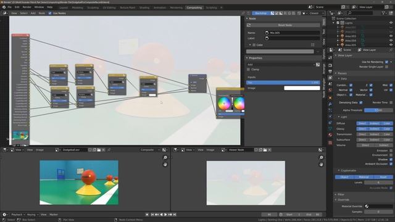This screenshot has width=395, height=222.
Task: Open the Node Wrangler sidebar tab
Action: click(324, 88)
